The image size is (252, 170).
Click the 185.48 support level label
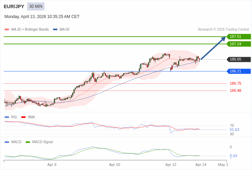(x=235, y=90)
